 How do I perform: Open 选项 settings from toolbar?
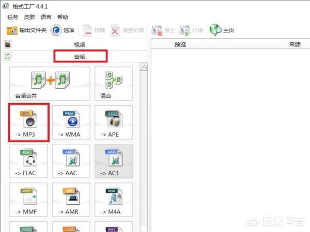coord(63,30)
